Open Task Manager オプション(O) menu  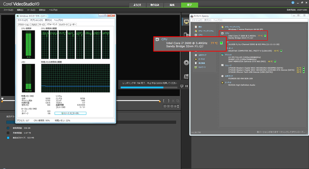[x=36, y=20]
